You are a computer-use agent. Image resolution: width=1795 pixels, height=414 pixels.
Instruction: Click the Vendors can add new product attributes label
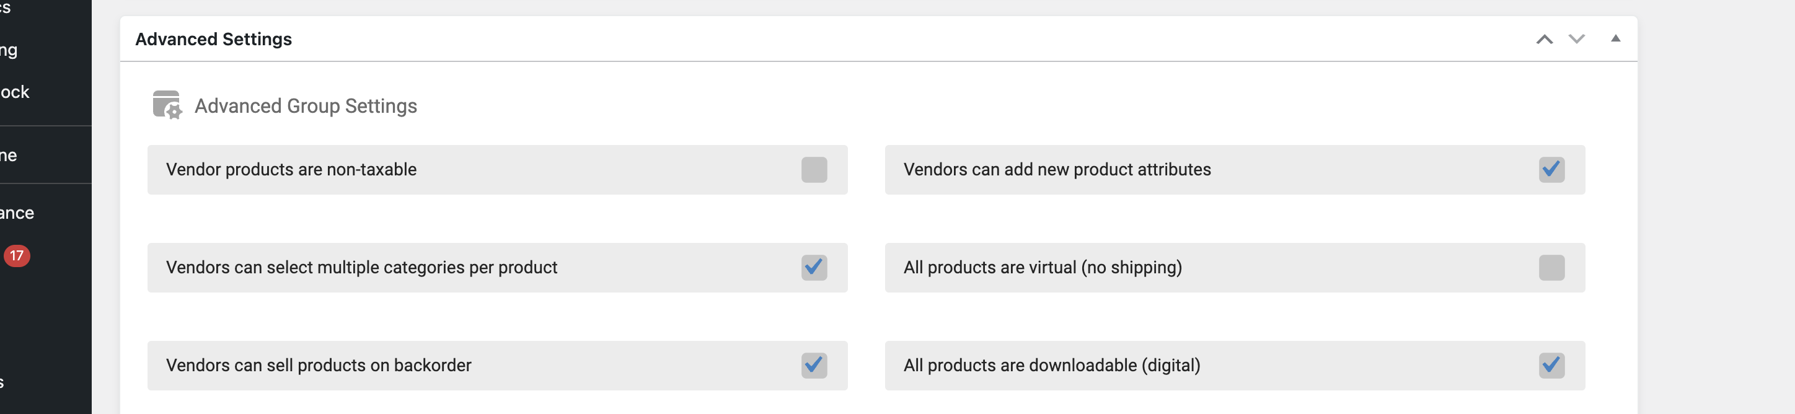(1056, 169)
